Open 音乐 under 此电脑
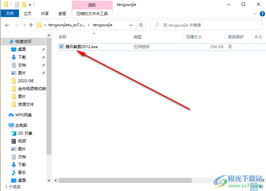266x191 pixels. point(22,173)
